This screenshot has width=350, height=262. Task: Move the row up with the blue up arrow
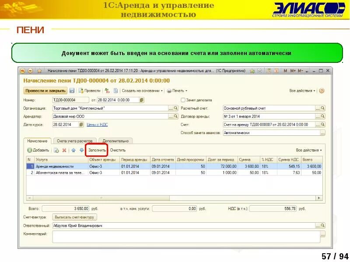73,150
